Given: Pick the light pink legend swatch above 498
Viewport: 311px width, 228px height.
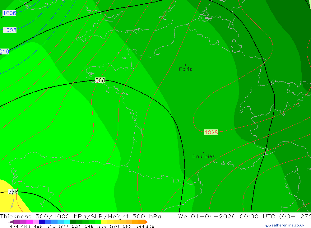Looking at the screenshot, I should click(x=36, y=222).
